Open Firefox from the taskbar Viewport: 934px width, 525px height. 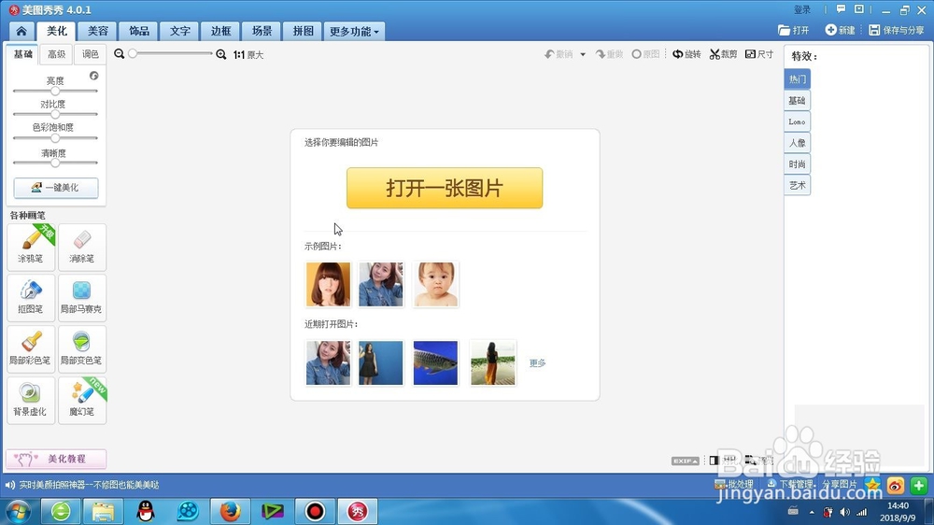(231, 511)
